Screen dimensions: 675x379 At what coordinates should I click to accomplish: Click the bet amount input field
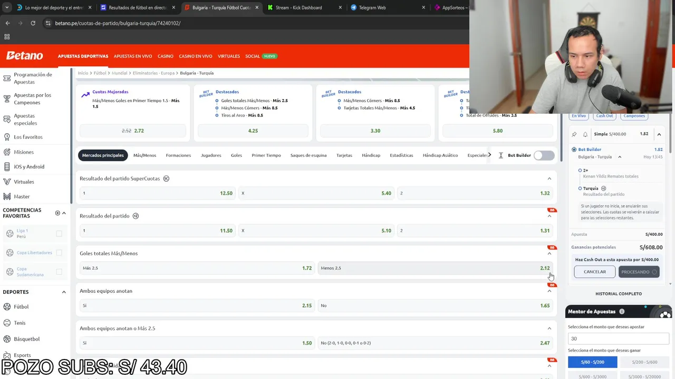click(x=619, y=338)
